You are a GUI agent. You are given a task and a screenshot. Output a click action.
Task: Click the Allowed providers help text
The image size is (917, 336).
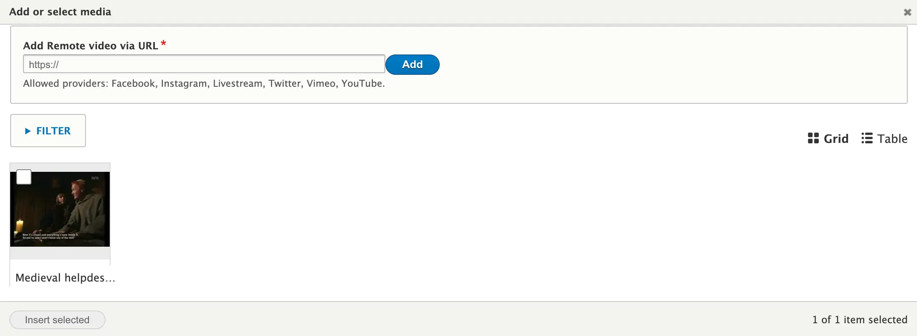click(204, 83)
